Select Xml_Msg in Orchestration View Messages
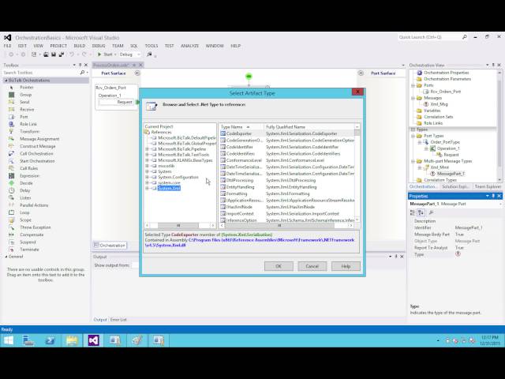Viewport: 505px width, 379px height. [439, 104]
